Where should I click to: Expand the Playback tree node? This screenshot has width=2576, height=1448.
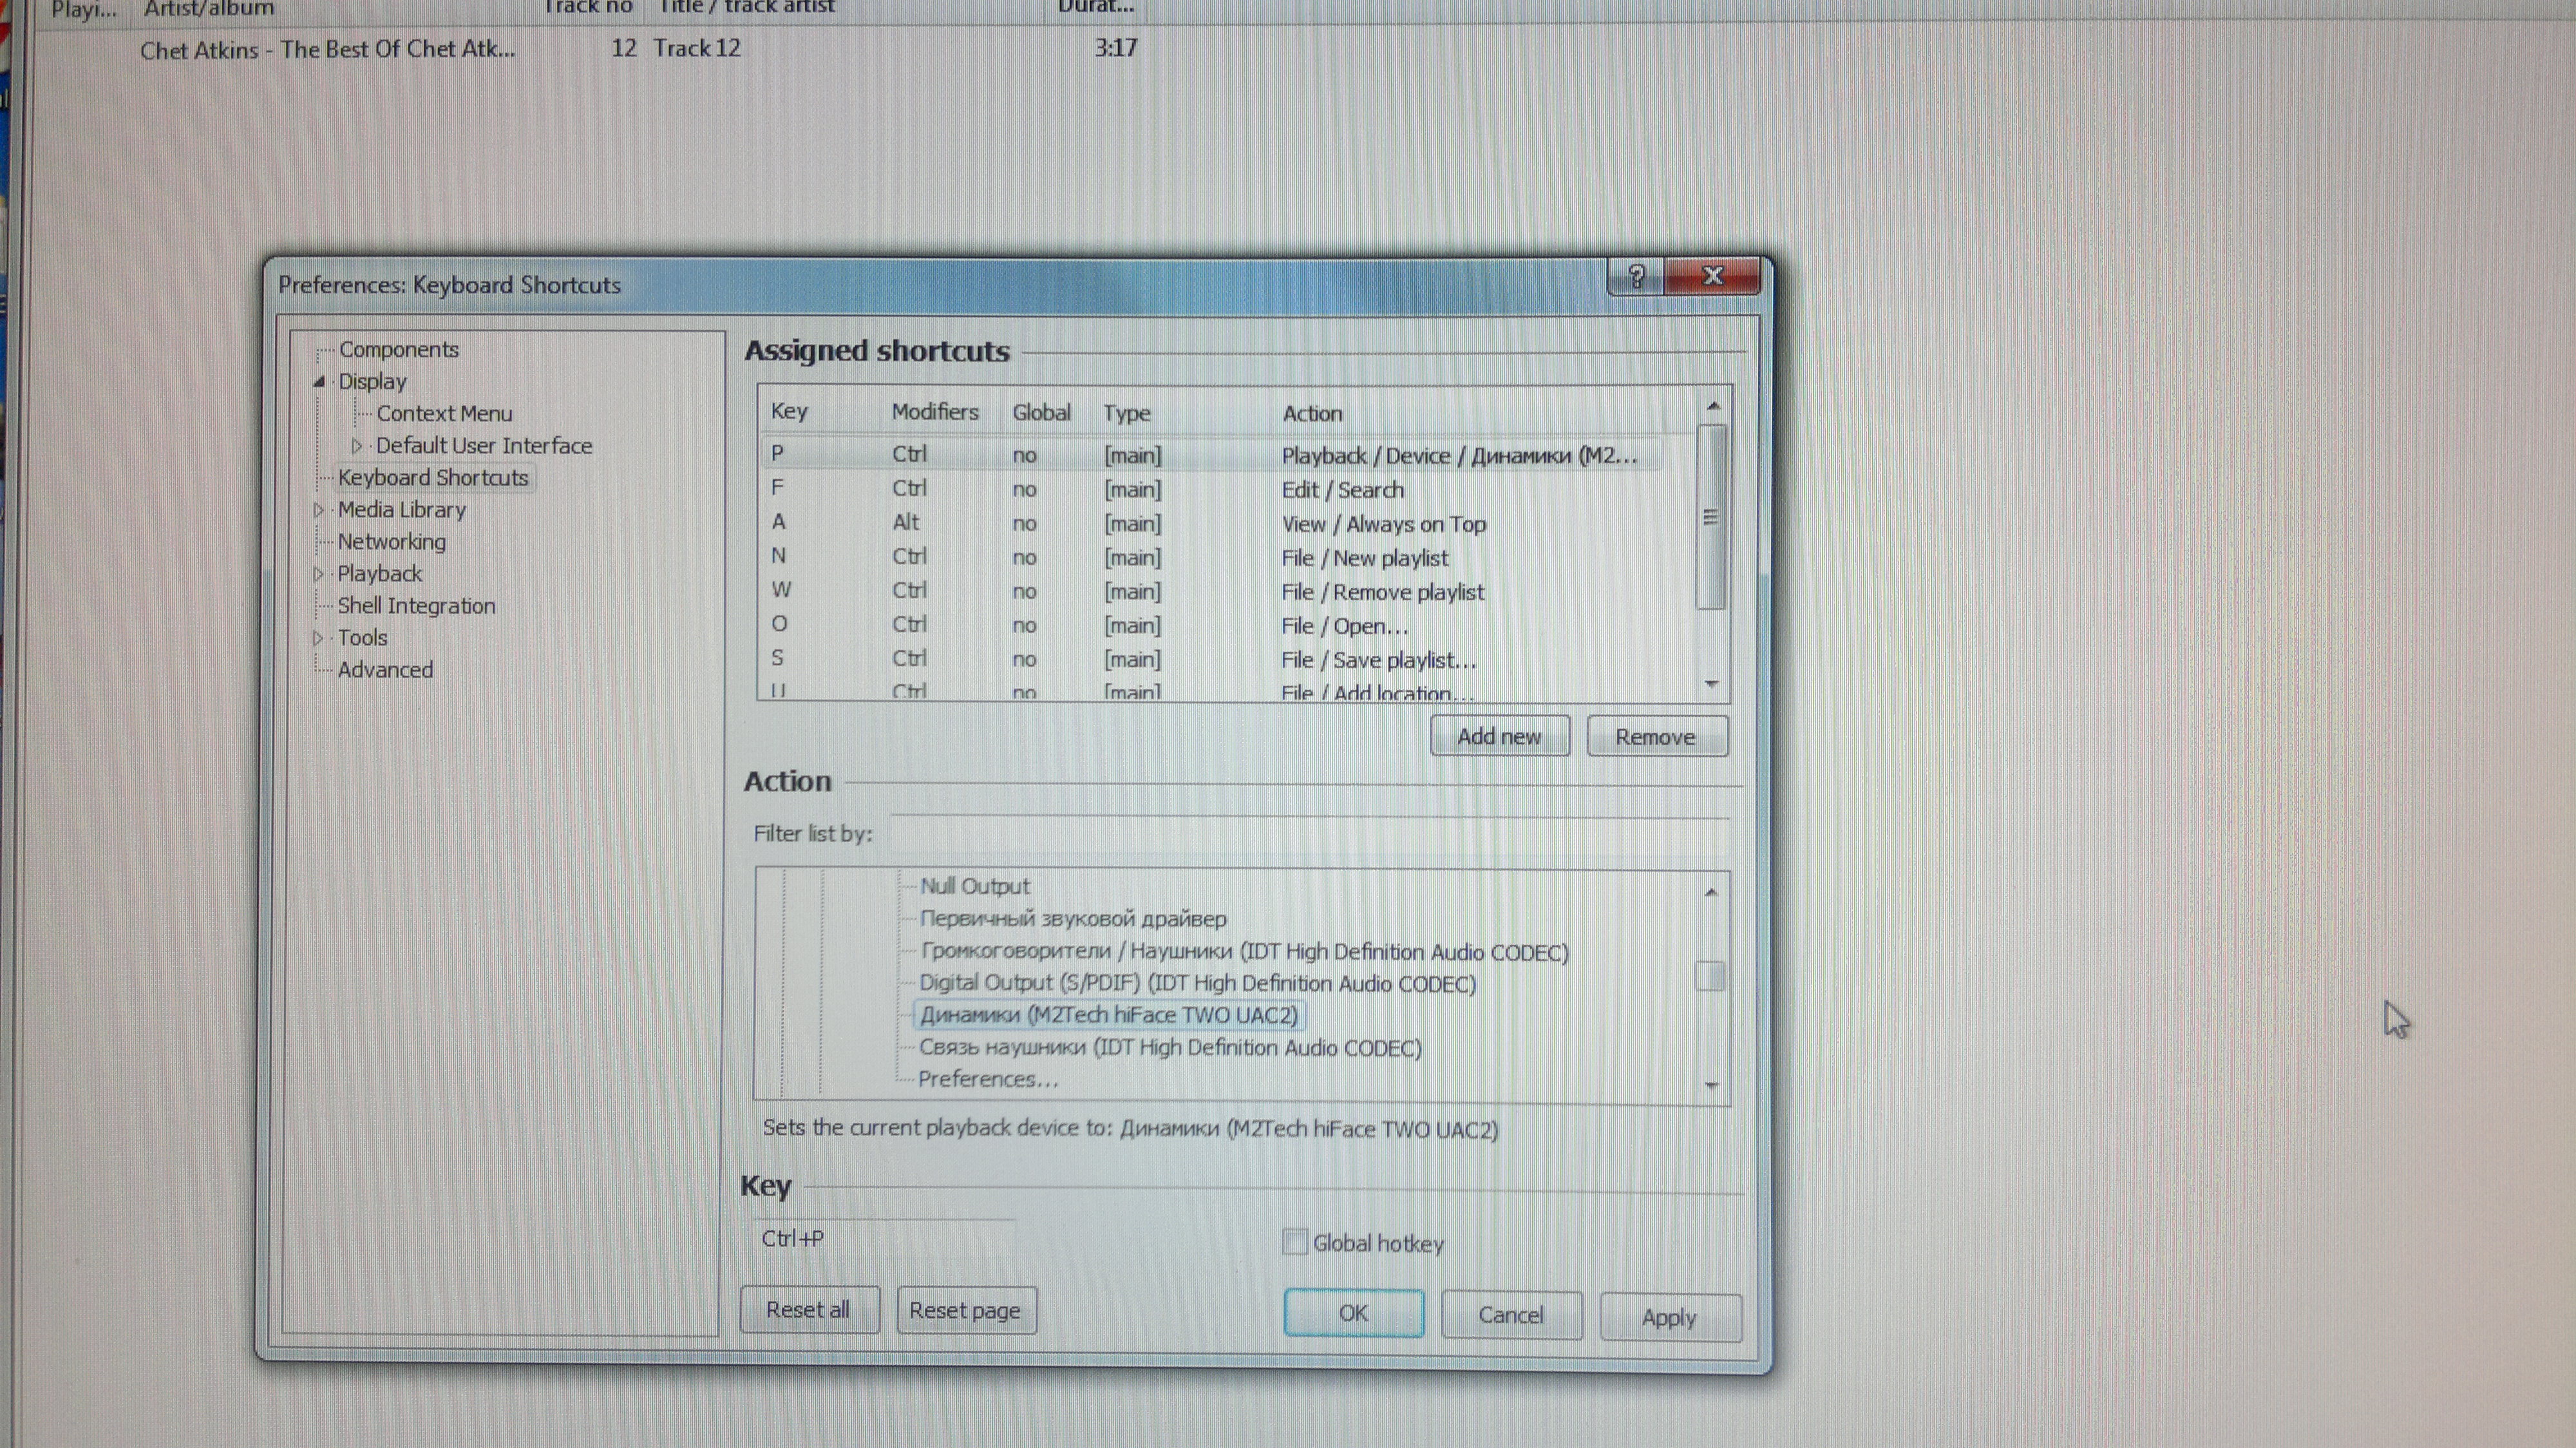click(x=319, y=574)
